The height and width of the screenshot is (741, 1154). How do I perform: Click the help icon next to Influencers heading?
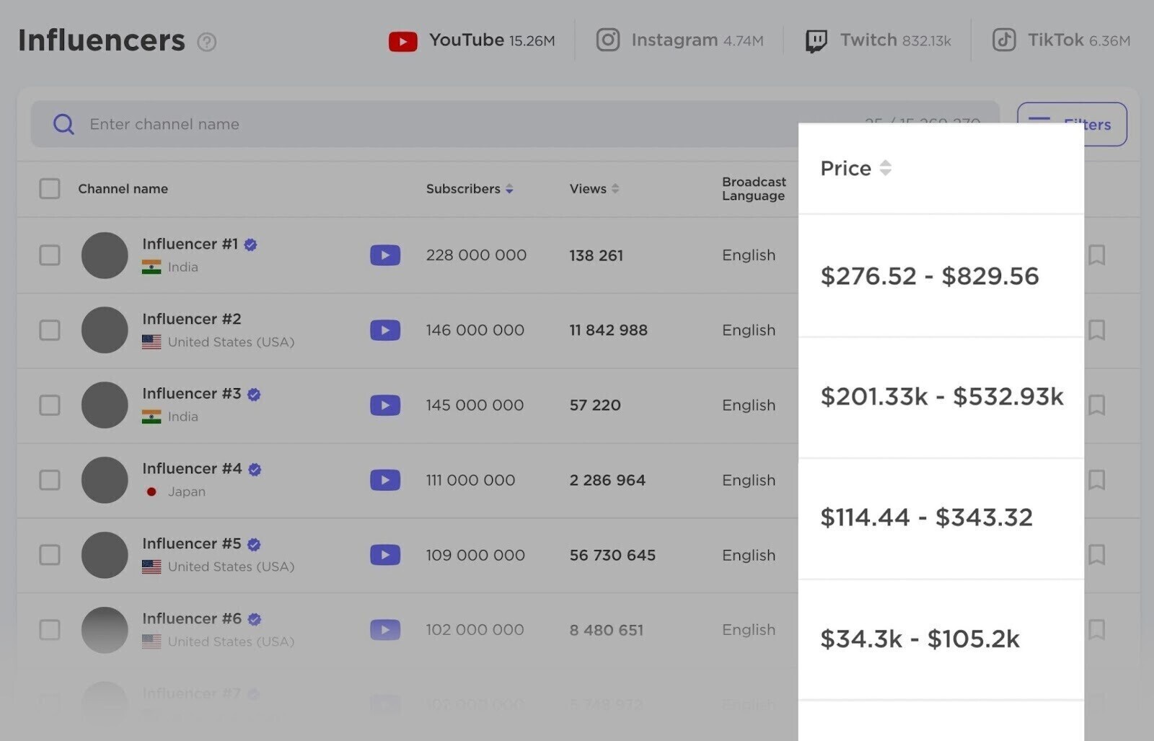click(x=207, y=43)
